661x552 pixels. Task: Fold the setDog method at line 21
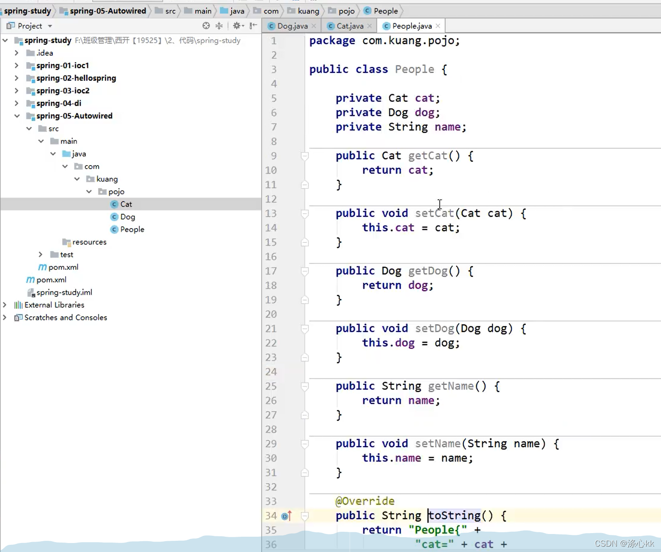click(304, 329)
